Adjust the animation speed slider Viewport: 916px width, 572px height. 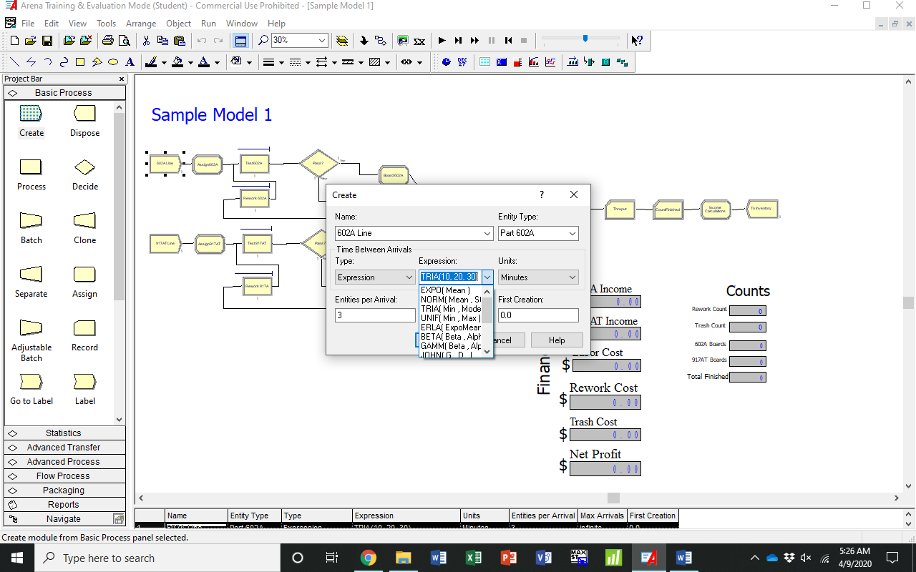tap(585, 39)
